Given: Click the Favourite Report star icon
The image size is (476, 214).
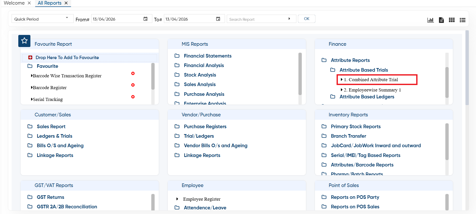Looking at the screenshot, I should [24, 41].
